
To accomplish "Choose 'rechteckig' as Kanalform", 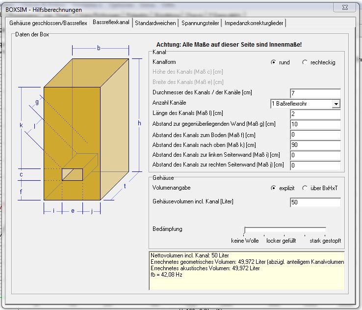I will point(305,62).
